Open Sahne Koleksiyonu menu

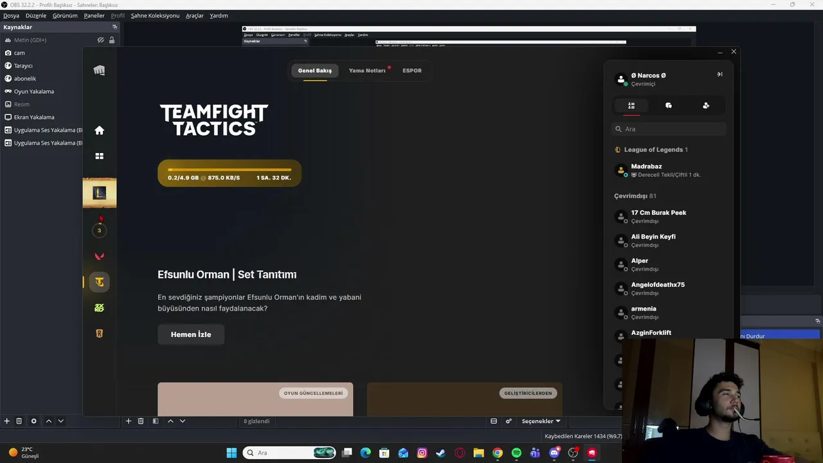pos(155,15)
